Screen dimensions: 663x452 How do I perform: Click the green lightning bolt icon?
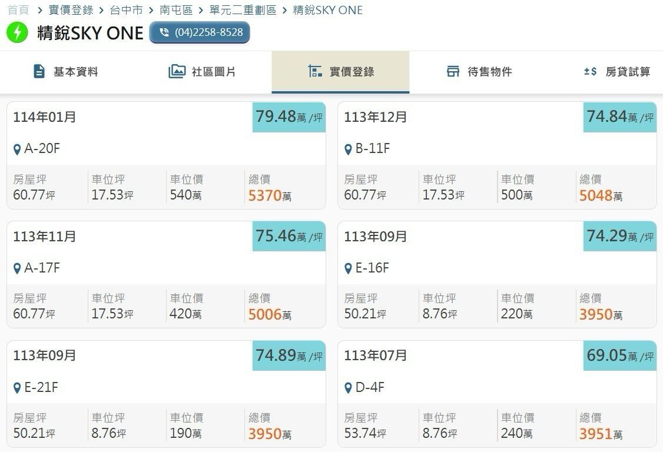tap(17, 32)
